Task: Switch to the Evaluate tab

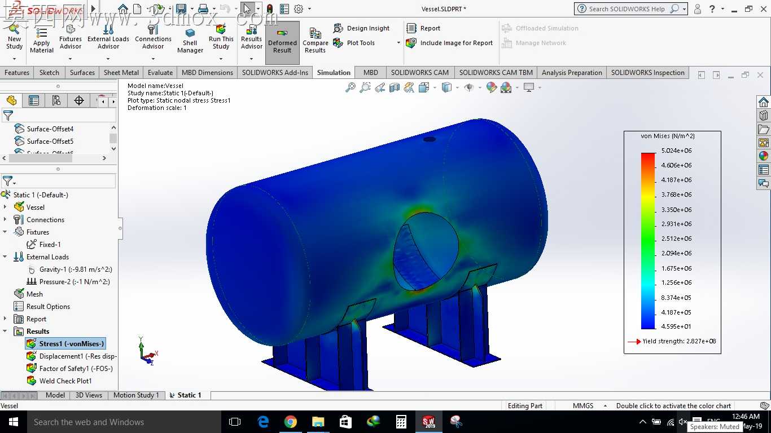Action: 160,73
